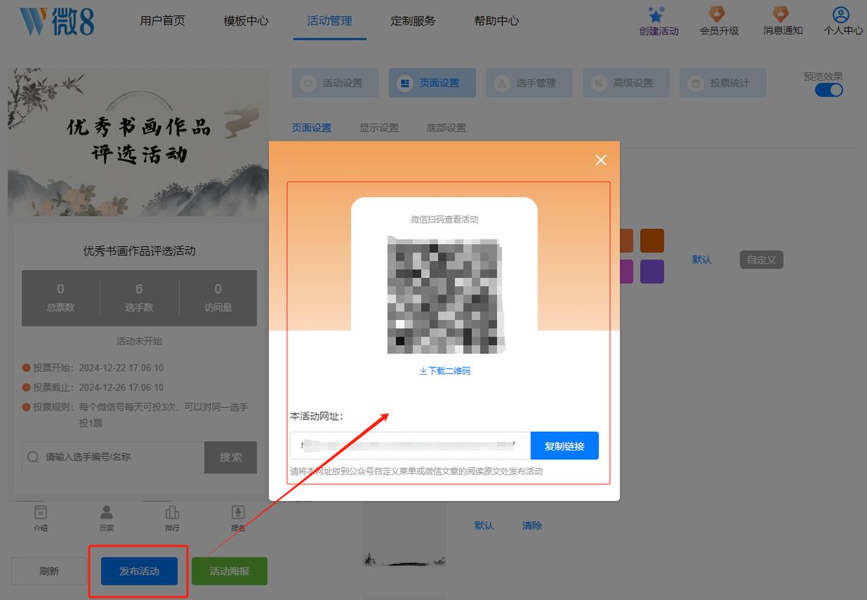Viewport: 867px width, 600px height.
Task: Switch to 显示设置 tab
Action: click(379, 128)
